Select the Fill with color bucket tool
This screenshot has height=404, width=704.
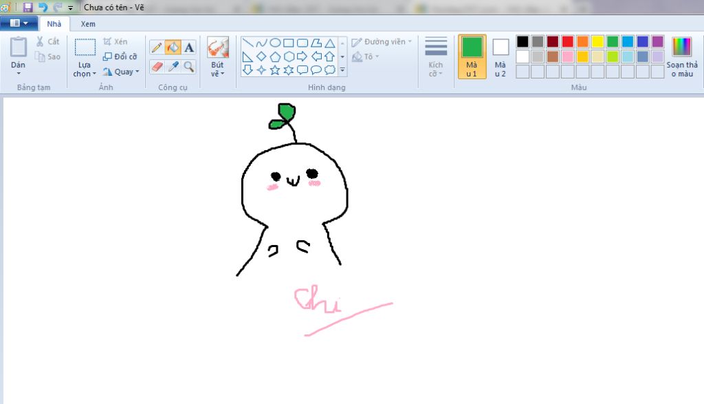(173, 47)
